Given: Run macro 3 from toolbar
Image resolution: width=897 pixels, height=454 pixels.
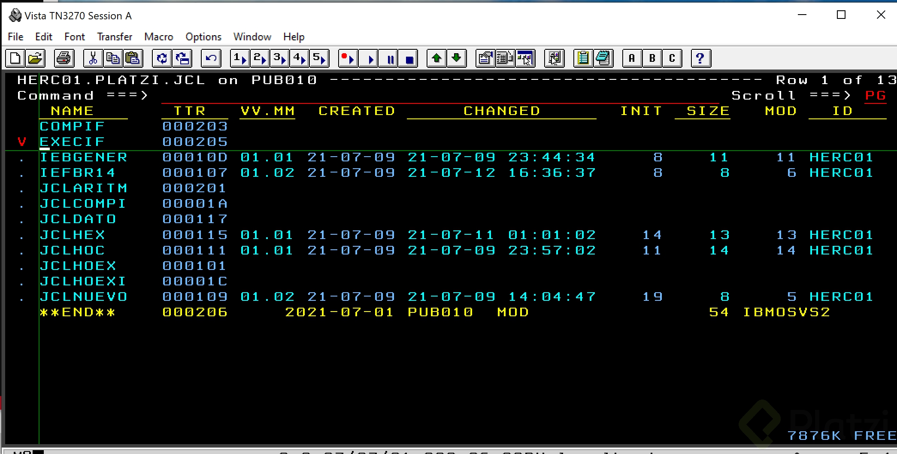Looking at the screenshot, I should 279,58.
